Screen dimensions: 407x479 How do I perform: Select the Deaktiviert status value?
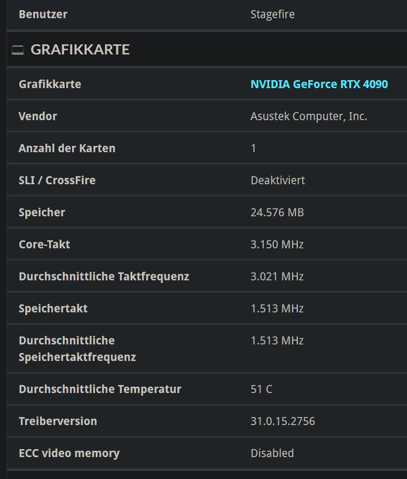click(278, 180)
